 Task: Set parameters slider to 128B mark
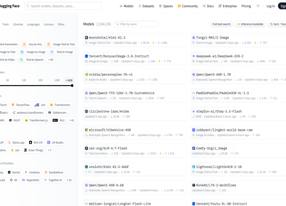point(57,80)
